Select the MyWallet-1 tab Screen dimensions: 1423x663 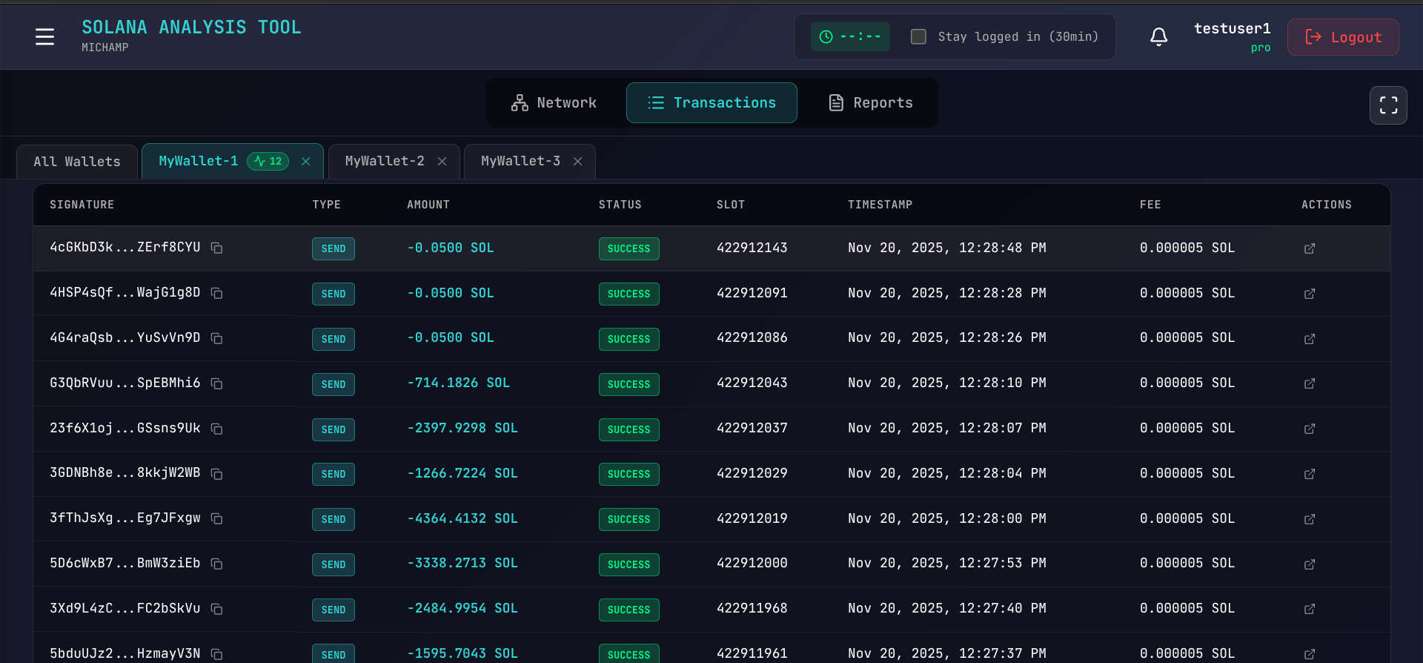(x=199, y=161)
